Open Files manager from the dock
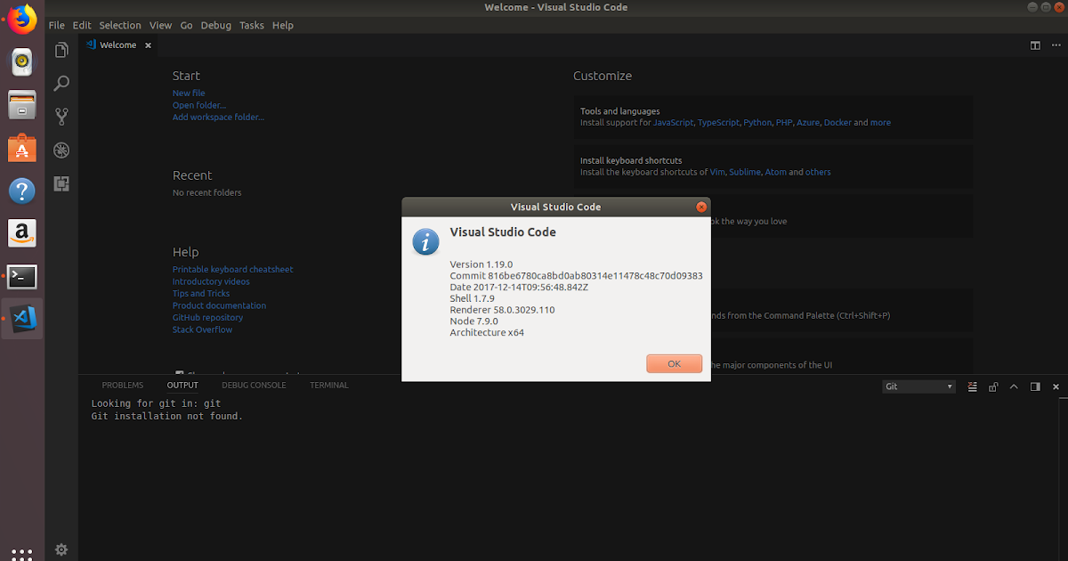This screenshot has width=1068, height=561. pos(22,106)
